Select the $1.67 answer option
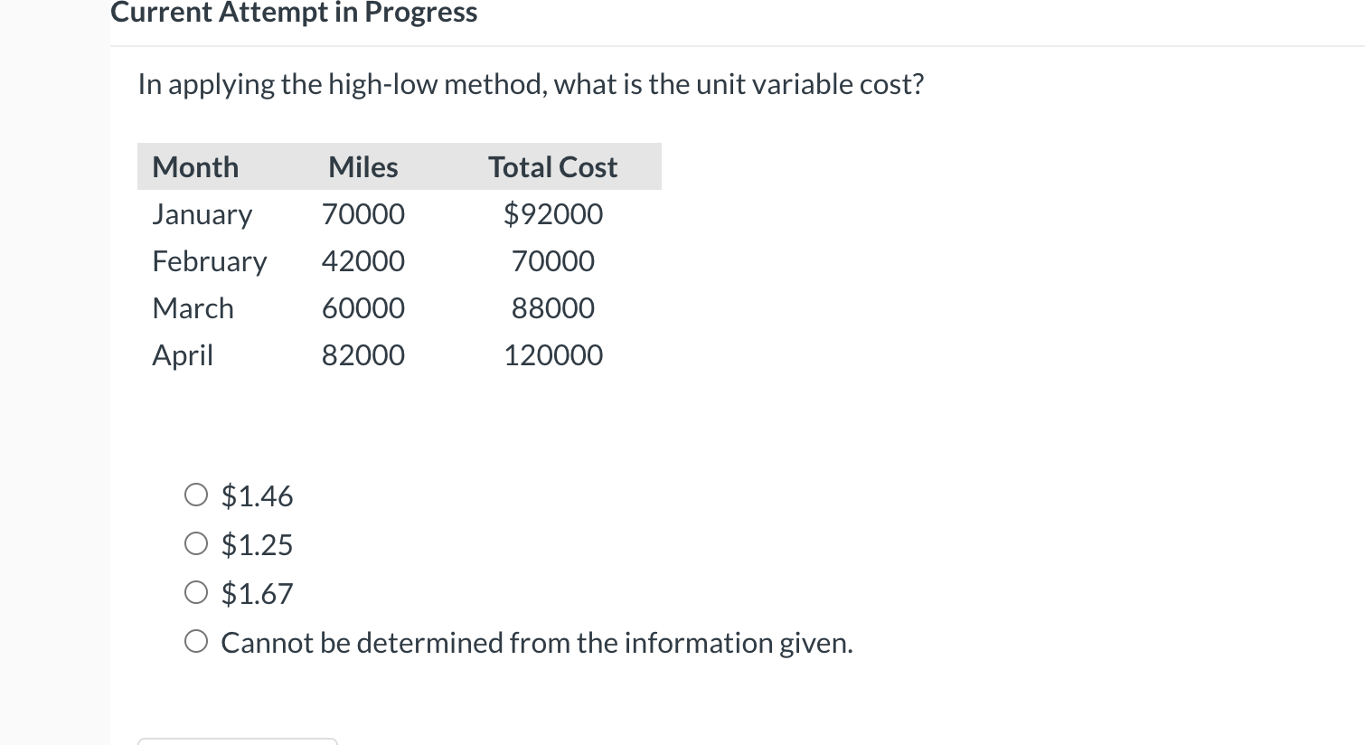The image size is (1365, 745). point(196,592)
